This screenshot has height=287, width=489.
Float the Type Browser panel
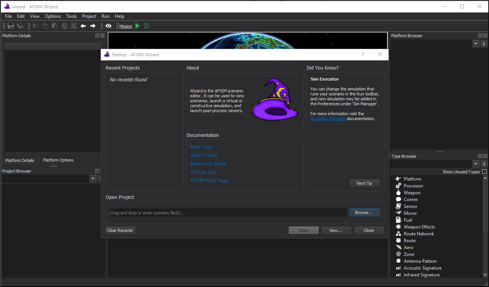point(480,156)
